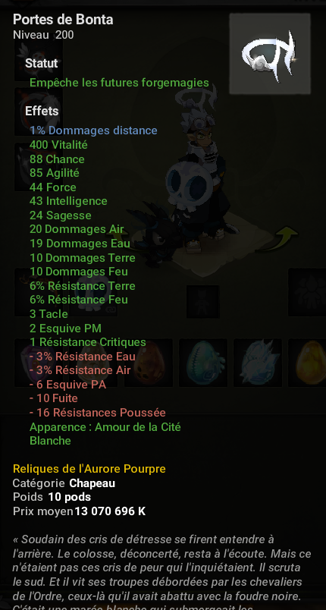Image resolution: width=326 pixels, height=610 pixels.
Task: Click the Prix moyen value 13 070 696 K
Action: (x=110, y=511)
